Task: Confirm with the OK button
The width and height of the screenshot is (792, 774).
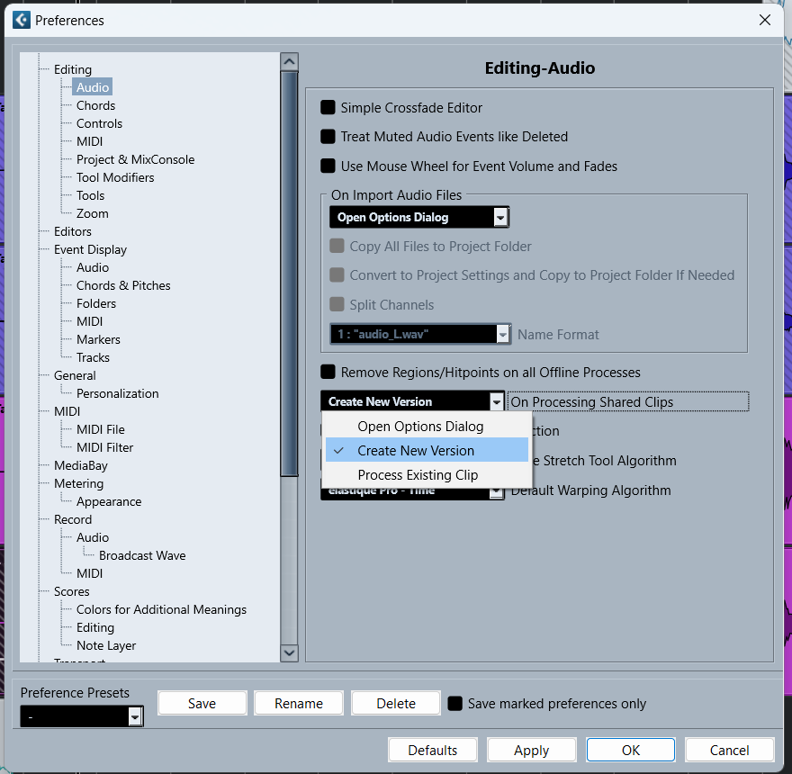Action: click(x=630, y=751)
